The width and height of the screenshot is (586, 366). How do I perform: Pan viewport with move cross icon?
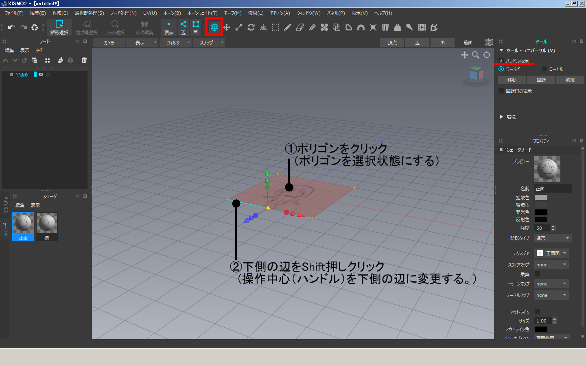tap(465, 55)
